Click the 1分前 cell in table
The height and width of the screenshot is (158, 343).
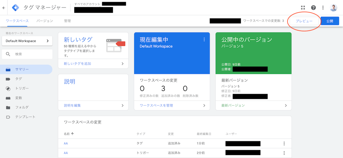click(201, 143)
